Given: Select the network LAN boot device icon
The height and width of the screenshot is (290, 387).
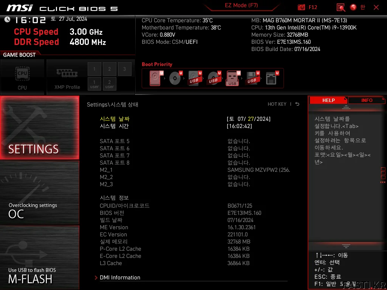Looking at the screenshot, I should (271, 78).
